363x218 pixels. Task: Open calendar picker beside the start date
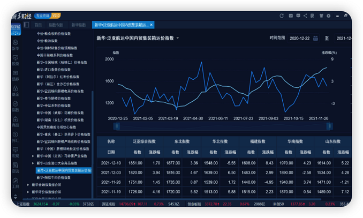click(x=315, y=39)
